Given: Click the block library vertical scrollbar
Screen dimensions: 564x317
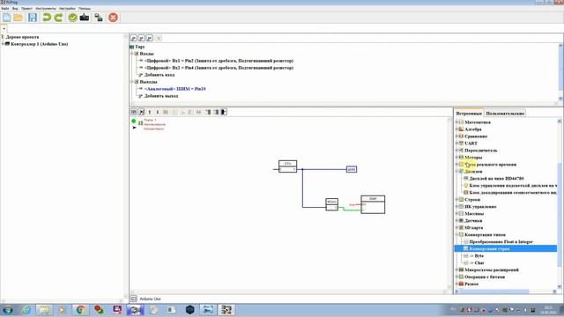Looking at the screenshot, I should (560, 214).
